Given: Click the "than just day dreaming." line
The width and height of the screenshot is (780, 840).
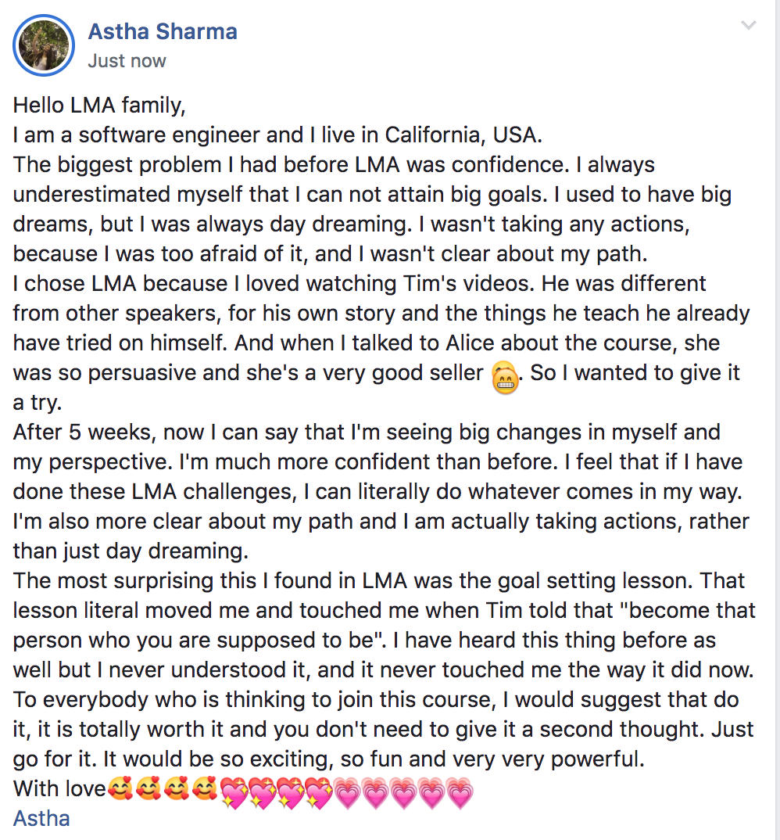Looking at the screenshot, I should point(131,551).
